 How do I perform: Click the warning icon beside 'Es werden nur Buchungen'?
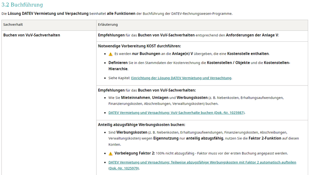[x=110, y=54]
